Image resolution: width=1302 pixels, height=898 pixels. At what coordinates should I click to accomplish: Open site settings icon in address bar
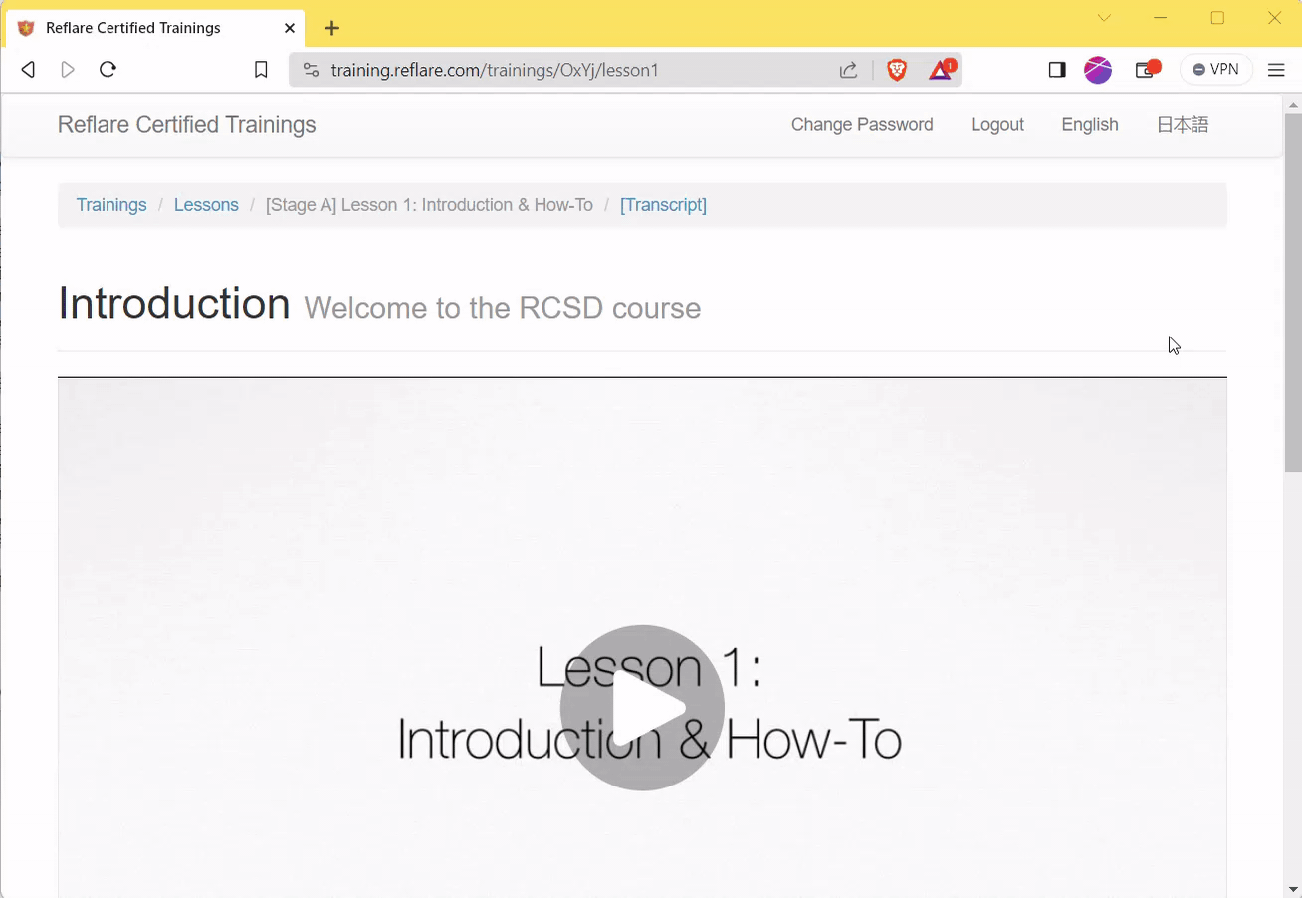311,70
